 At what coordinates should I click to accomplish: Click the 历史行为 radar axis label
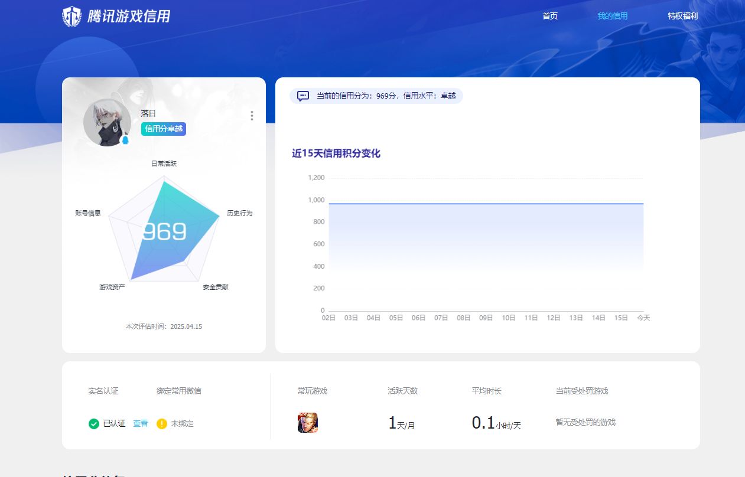[240, 213]
